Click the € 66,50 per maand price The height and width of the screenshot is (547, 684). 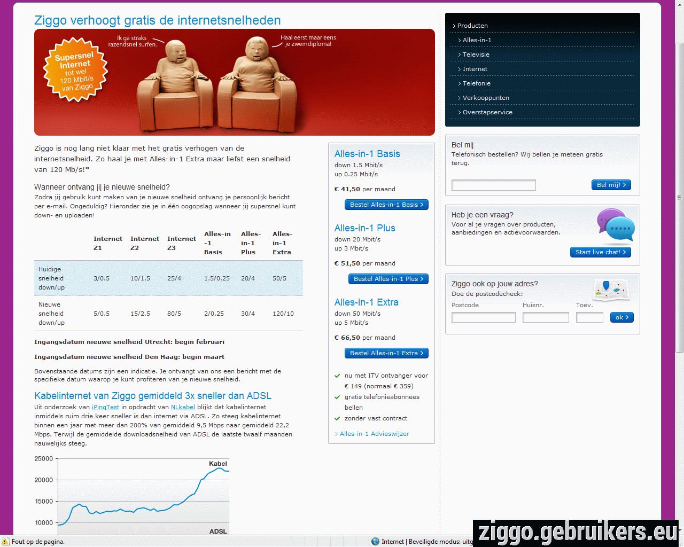click(365, 338)
